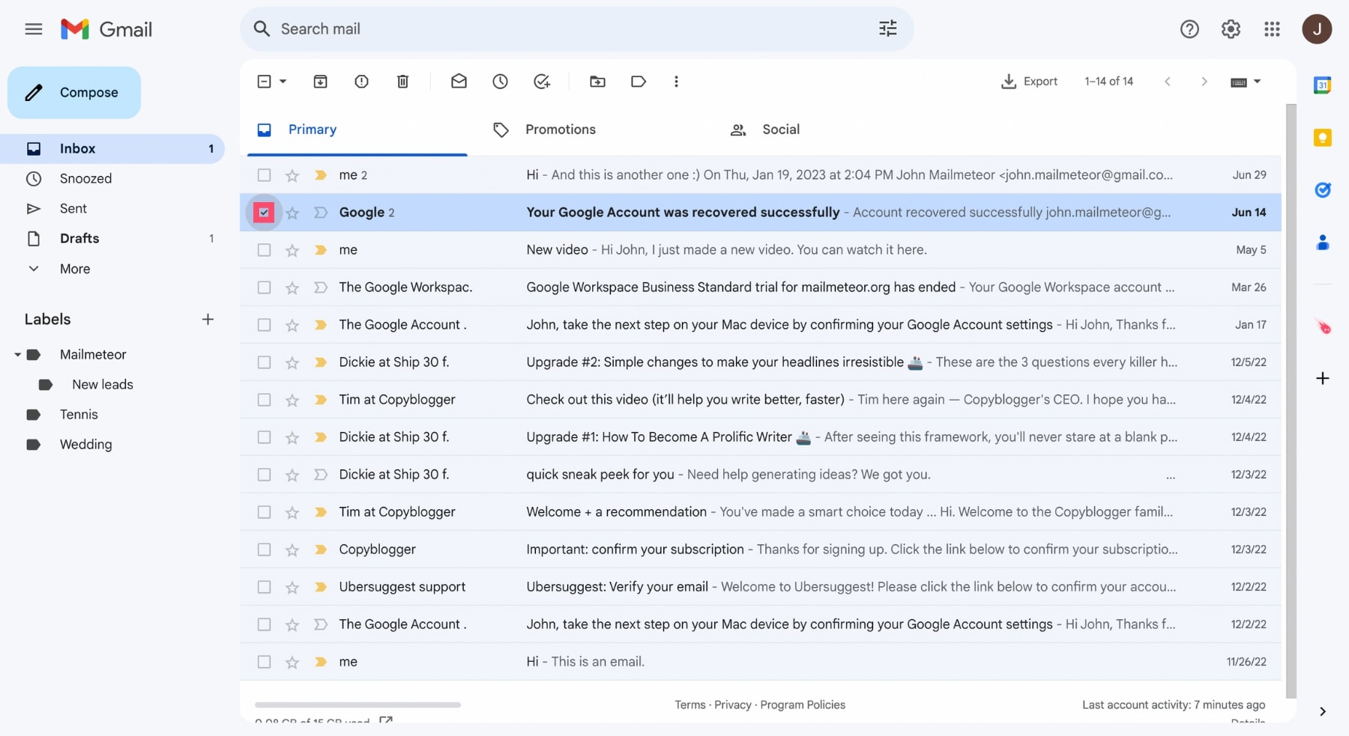
Task: Go to older emails page arrow
Action: point(1204,82)
